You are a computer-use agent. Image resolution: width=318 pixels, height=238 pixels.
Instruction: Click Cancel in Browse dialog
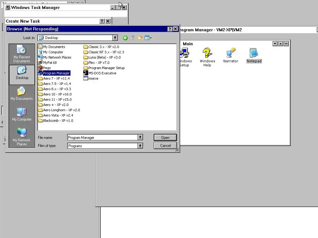[165, 146]
